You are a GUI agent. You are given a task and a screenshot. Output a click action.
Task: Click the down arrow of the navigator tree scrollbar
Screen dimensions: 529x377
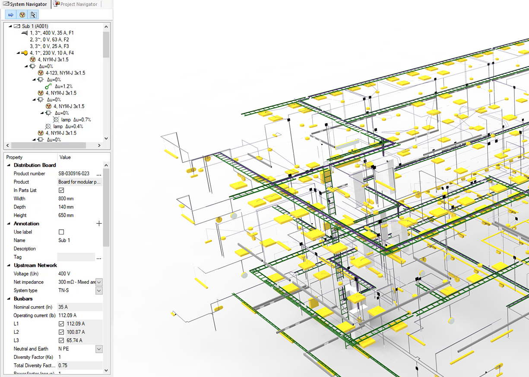click(106, 139)
